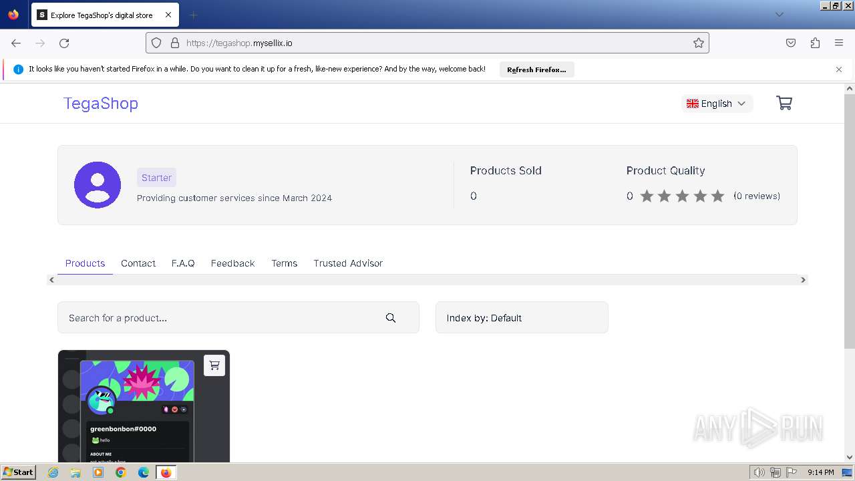Click horizontal scrollbar right arrow
The image size is (855, 481).
click(x=803, y=280)
